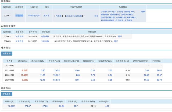Click revenue value 74.60亿

pyautogui.click(x=57, y=75)
